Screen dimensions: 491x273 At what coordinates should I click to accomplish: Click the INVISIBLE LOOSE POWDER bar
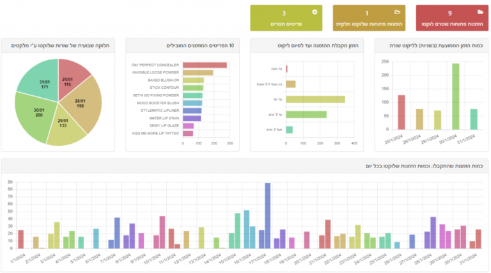coord(198,72)
